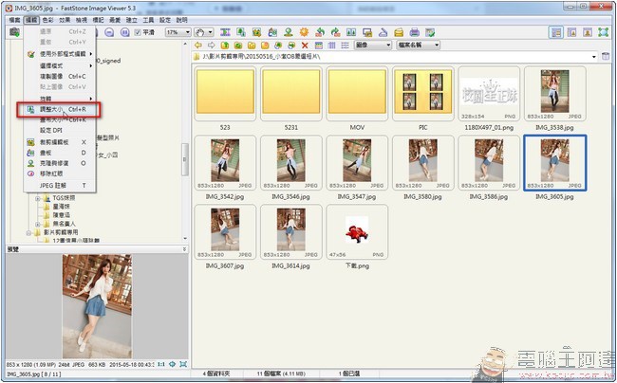The height and width of the screenshot is (383, 617).
Task: Open the 色彩 menu
Action: (x=47, y=20)
